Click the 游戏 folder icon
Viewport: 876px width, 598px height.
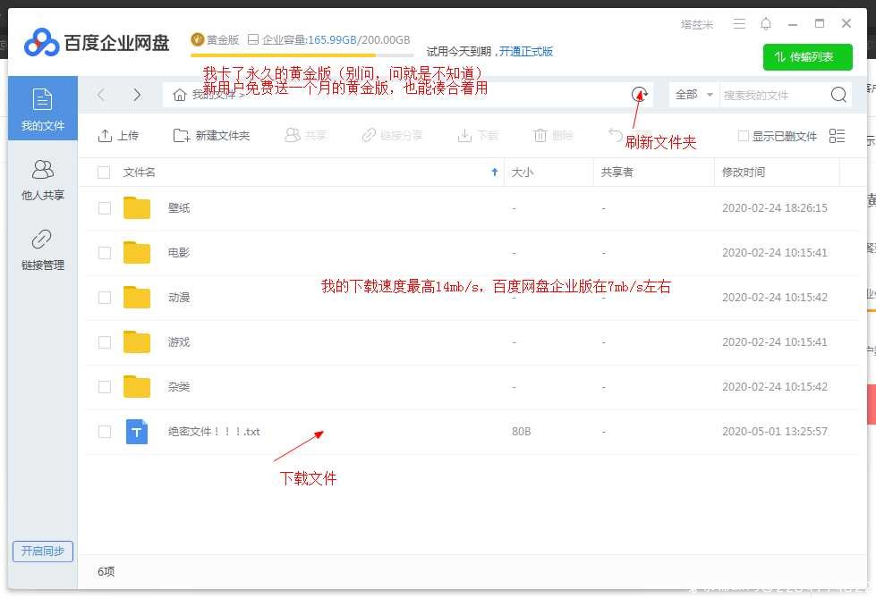pyautogui.click(x=137, y=341)
